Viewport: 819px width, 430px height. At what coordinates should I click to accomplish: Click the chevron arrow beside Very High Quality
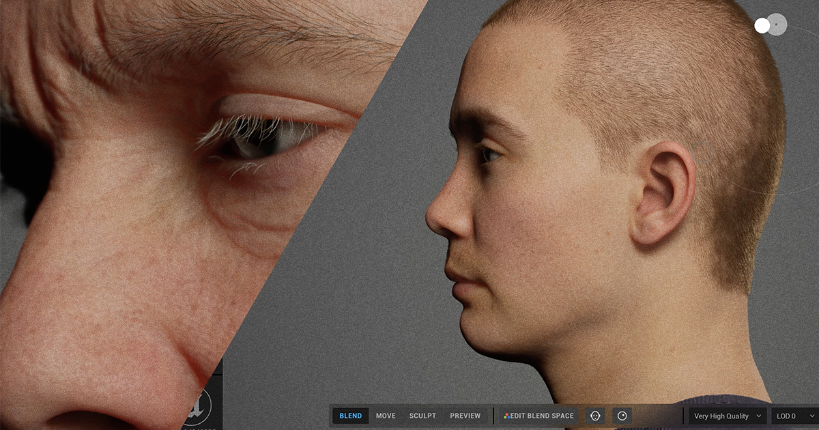tap(758, 416)
